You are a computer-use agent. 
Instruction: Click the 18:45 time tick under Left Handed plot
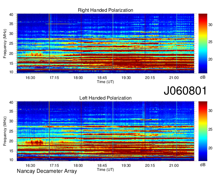pos(102,165)
